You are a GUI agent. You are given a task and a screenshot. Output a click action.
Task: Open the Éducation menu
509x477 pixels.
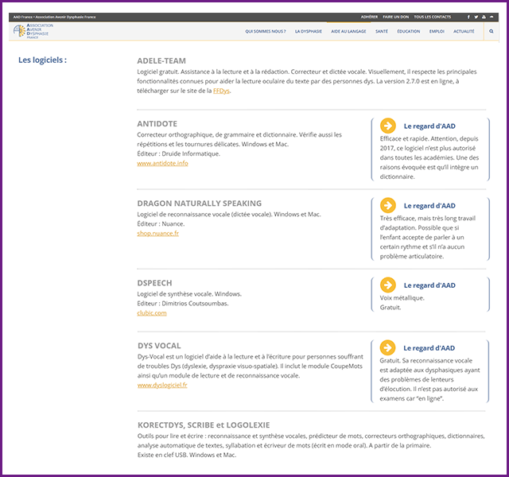[x=408, y=32]
